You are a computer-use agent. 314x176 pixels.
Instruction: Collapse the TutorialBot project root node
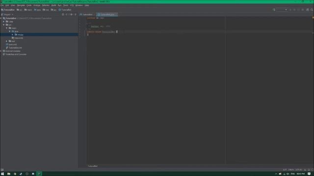tap(1, 19)
